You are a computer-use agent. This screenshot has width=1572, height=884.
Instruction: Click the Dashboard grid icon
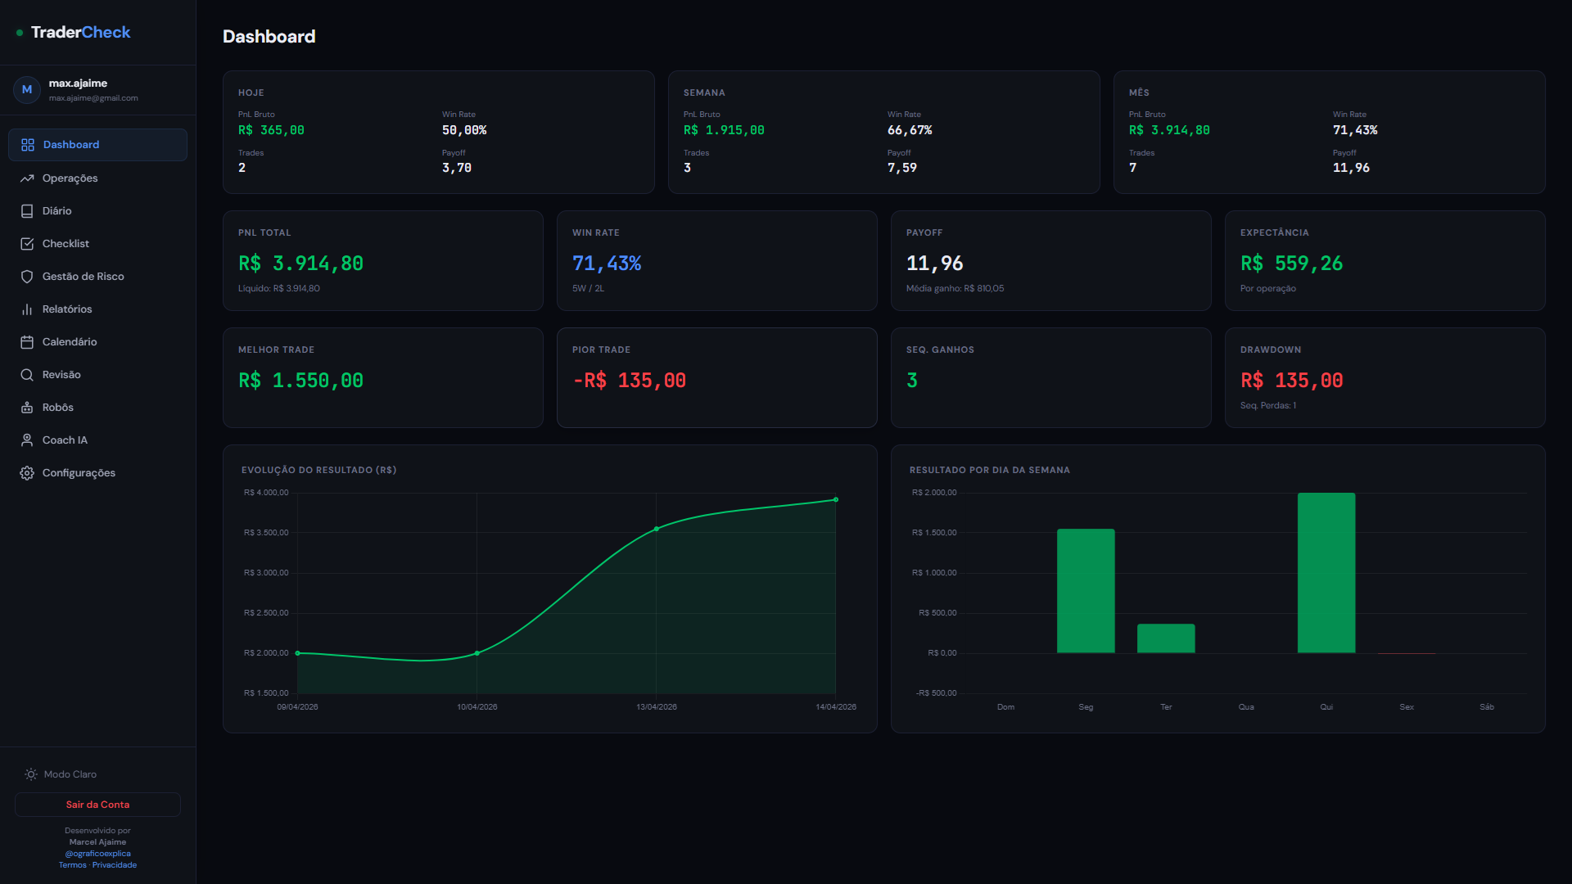coord(27,144)
